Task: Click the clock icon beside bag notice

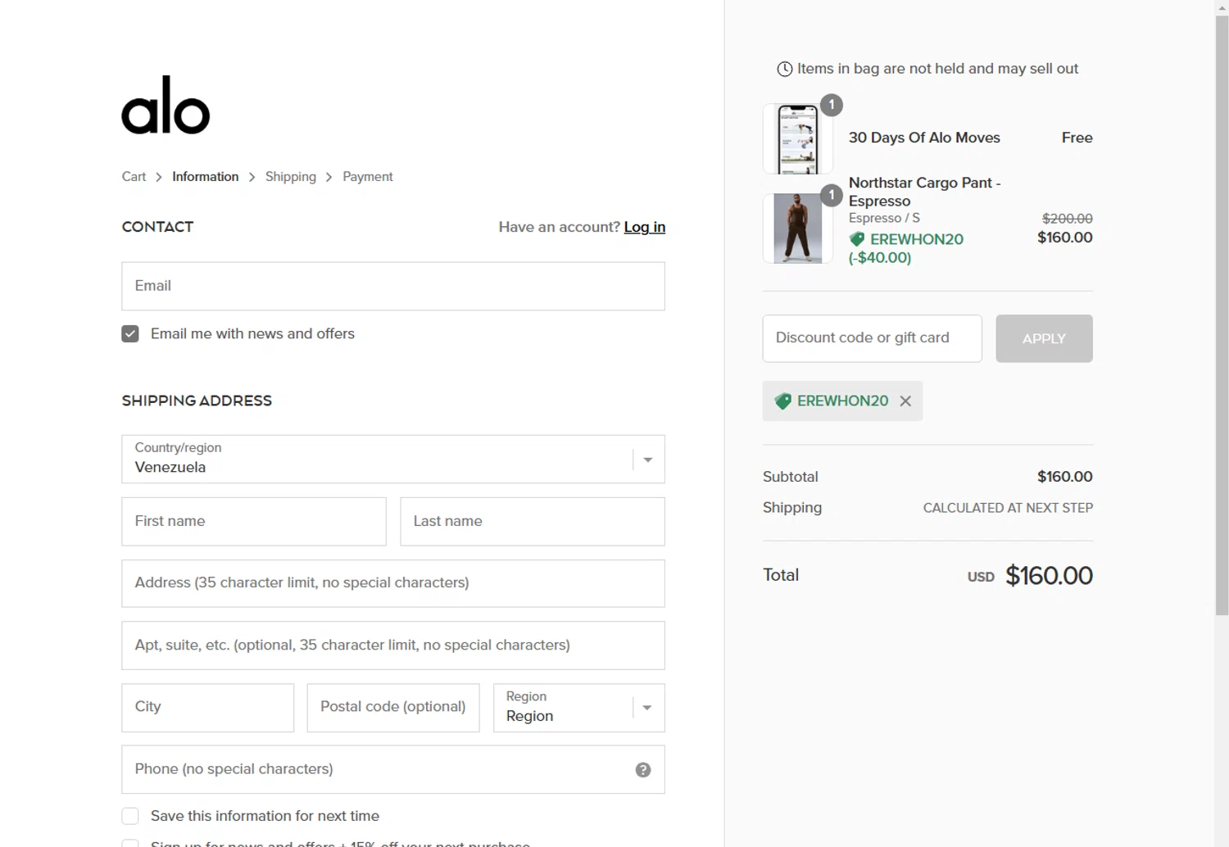Action: [x=784, y=69]
